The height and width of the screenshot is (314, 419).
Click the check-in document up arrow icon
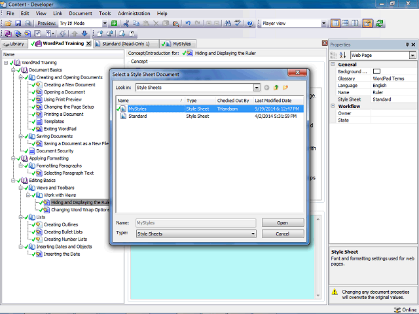pyautogui.click(x=100, y=33)
